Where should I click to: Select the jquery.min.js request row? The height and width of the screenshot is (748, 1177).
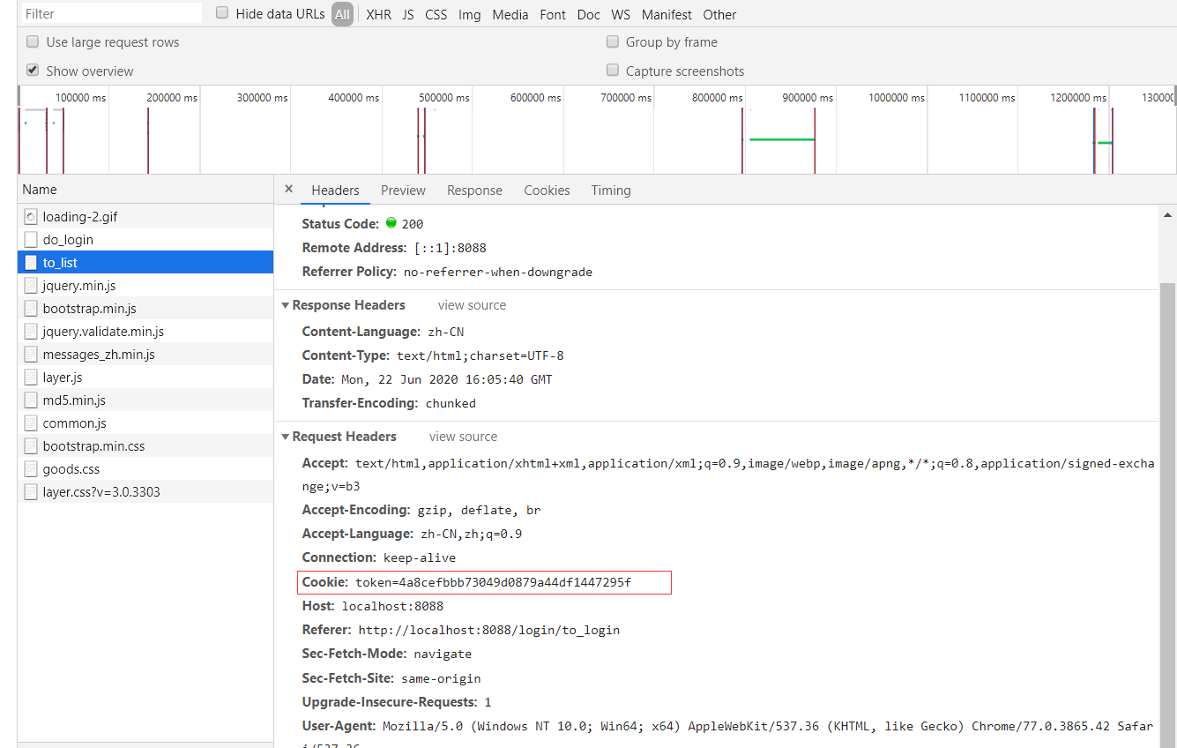coord(145,285)
